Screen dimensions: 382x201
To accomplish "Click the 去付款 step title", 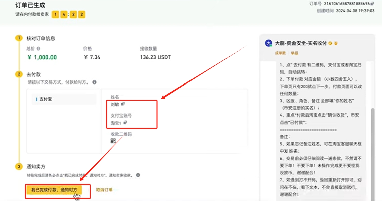I will click(33, 74).
